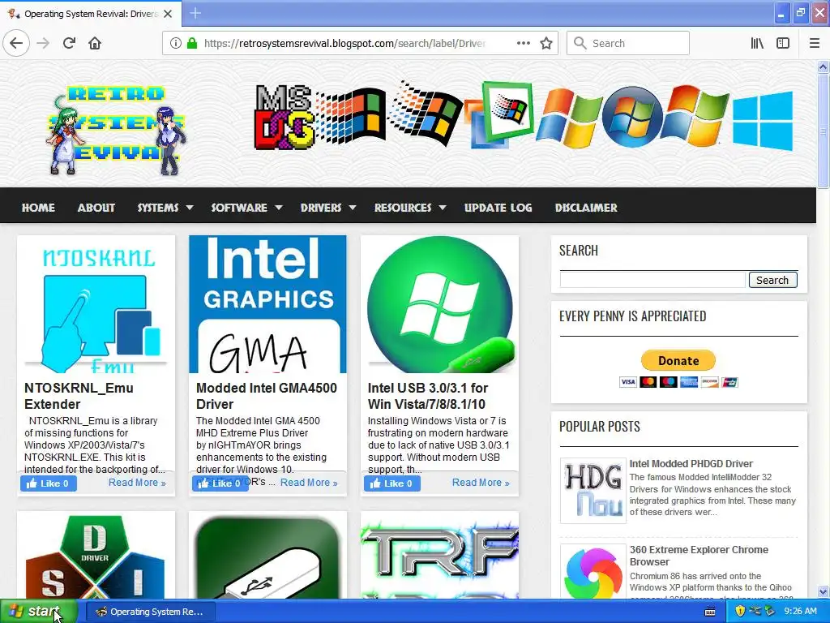Open the TRF post thumbnail

click(x=439, y=555)
